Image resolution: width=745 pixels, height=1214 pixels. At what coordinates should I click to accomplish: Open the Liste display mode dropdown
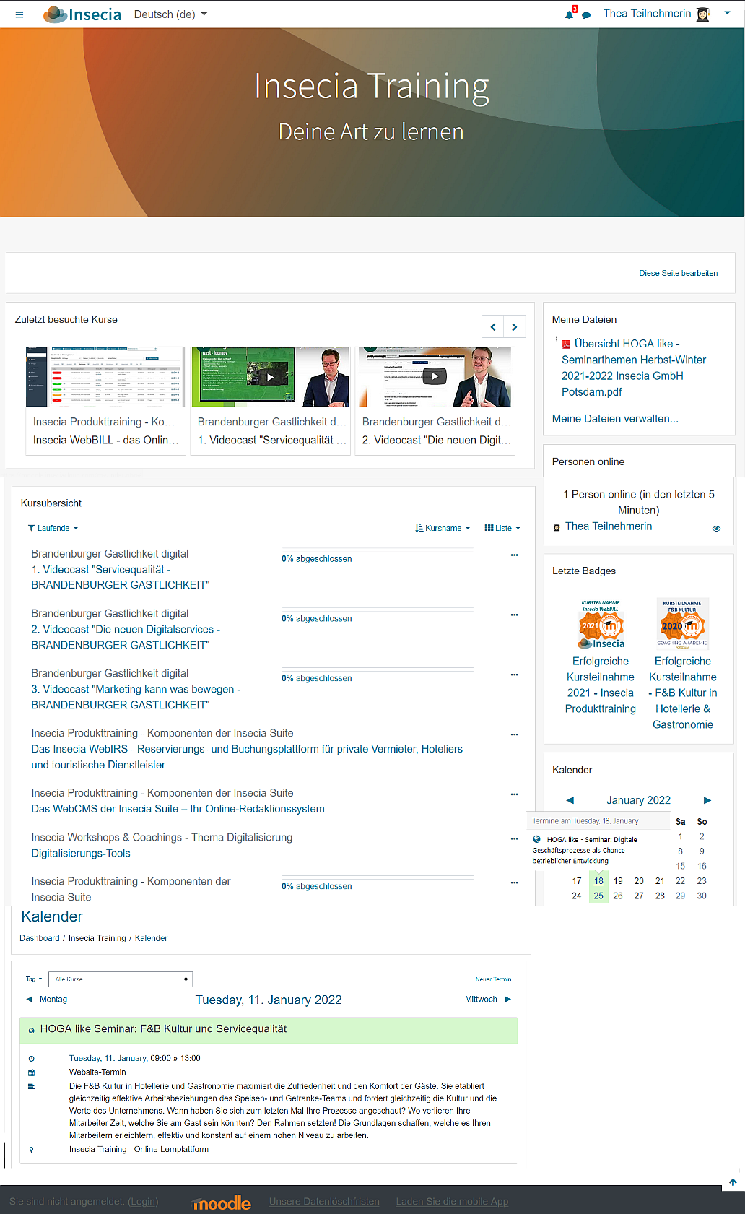point(502,529)
